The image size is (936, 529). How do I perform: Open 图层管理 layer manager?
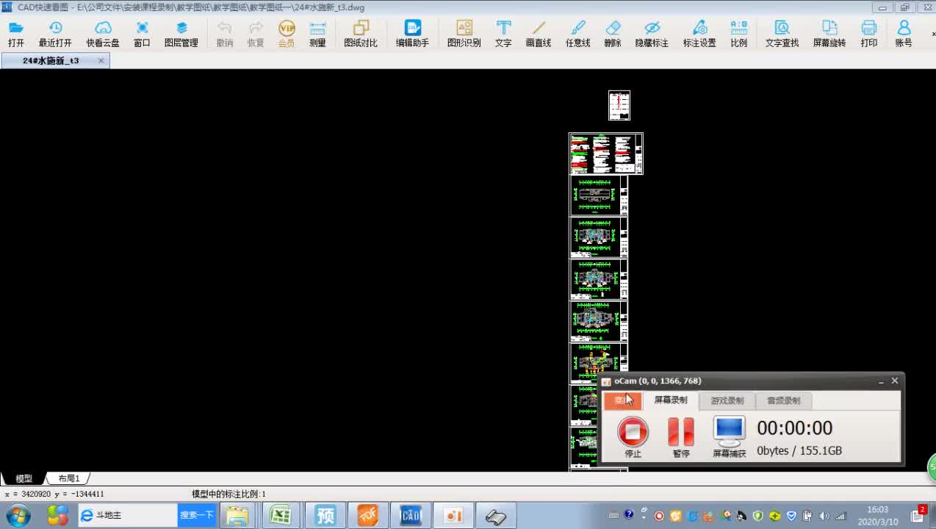click(181, 34)
